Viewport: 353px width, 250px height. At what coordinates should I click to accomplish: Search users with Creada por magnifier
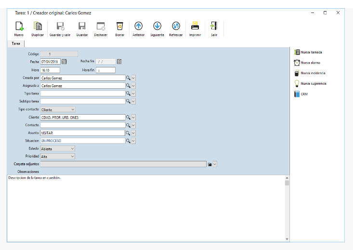pos(128,78)
